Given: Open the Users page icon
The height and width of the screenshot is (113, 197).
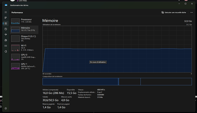Looking at the screenshot, I should coord(6,40).
